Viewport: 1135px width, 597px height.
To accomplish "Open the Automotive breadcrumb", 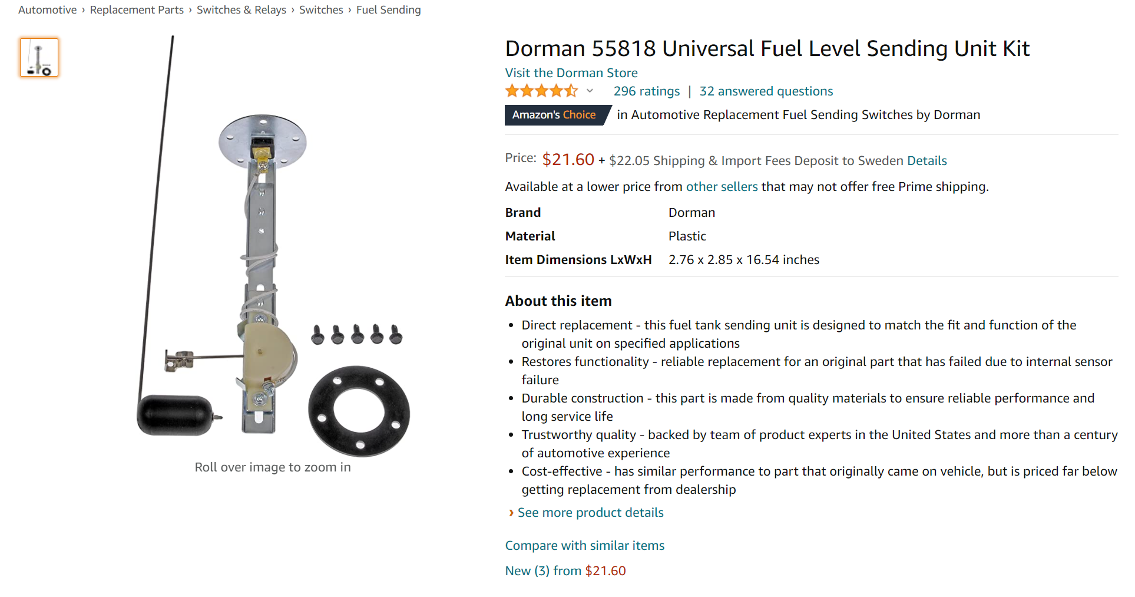I will click(x=48, y=10).
